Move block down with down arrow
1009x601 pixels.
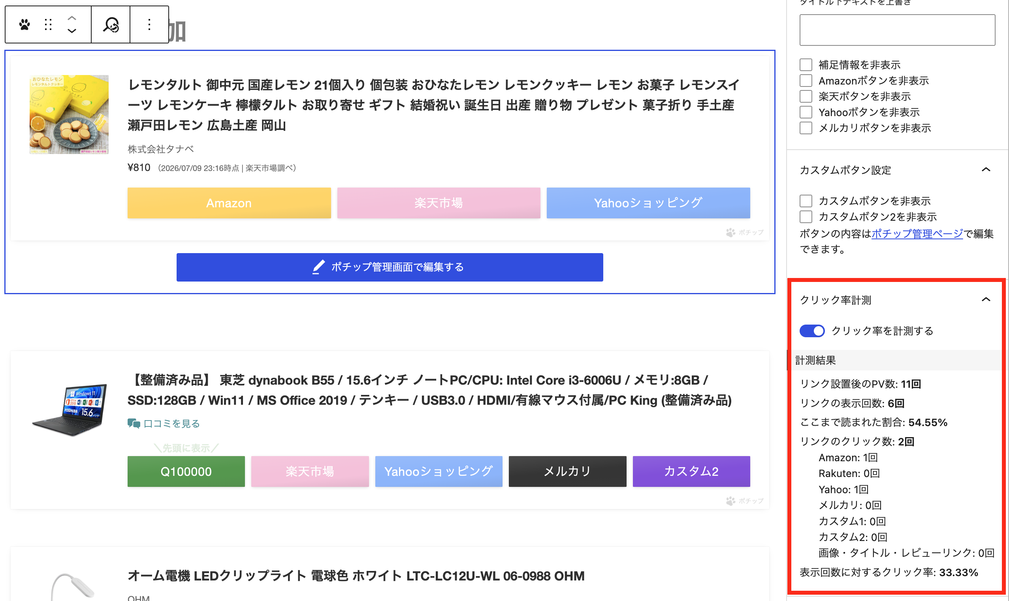(72, 31)
